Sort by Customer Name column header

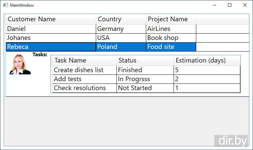(x=51, y=19)
